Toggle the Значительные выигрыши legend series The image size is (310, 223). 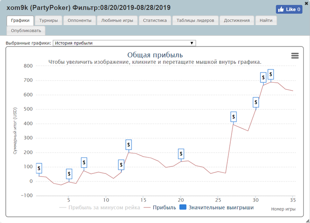pos(217,208)
